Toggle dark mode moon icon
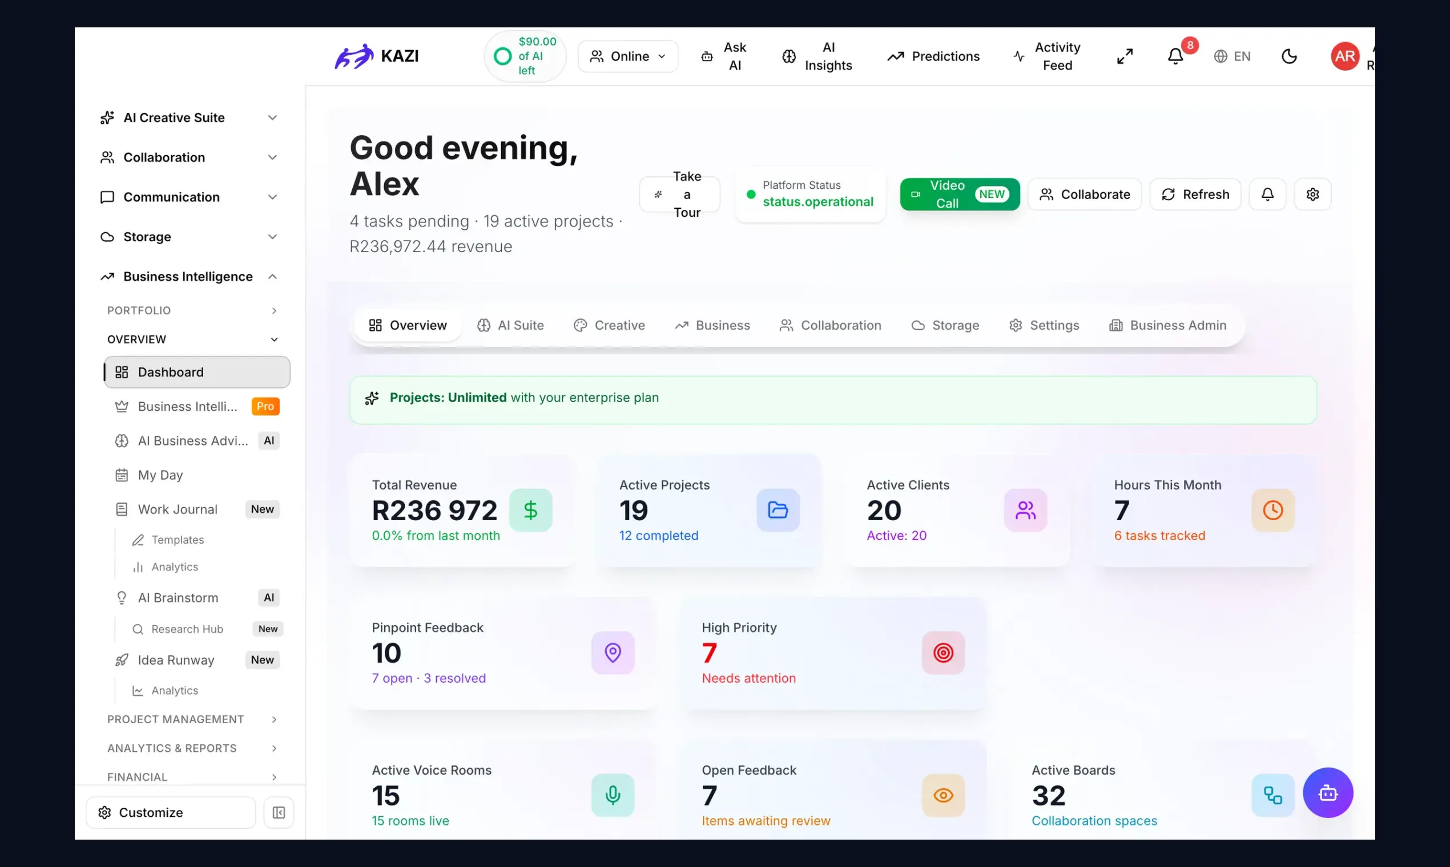1450x867 pixels. pyautogui.click(x=1288, y=56)
